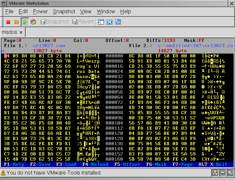This screenshot has height=180, width=235.
Task: Click F4-Reload in the function key bar
Action: click(x=95, y=165)
